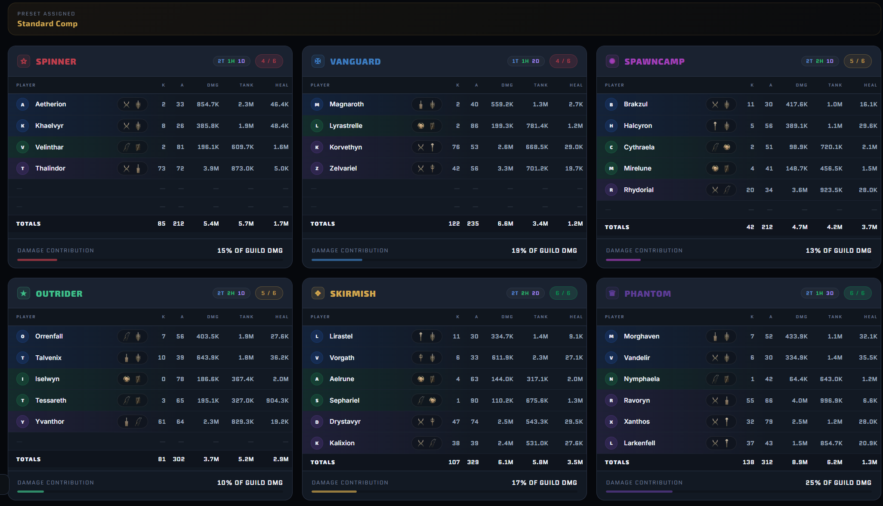Click the Spawncamp party emblem icon

612,61
